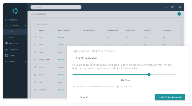Click the add SLA domain plus icon

(x=179, y=14)
